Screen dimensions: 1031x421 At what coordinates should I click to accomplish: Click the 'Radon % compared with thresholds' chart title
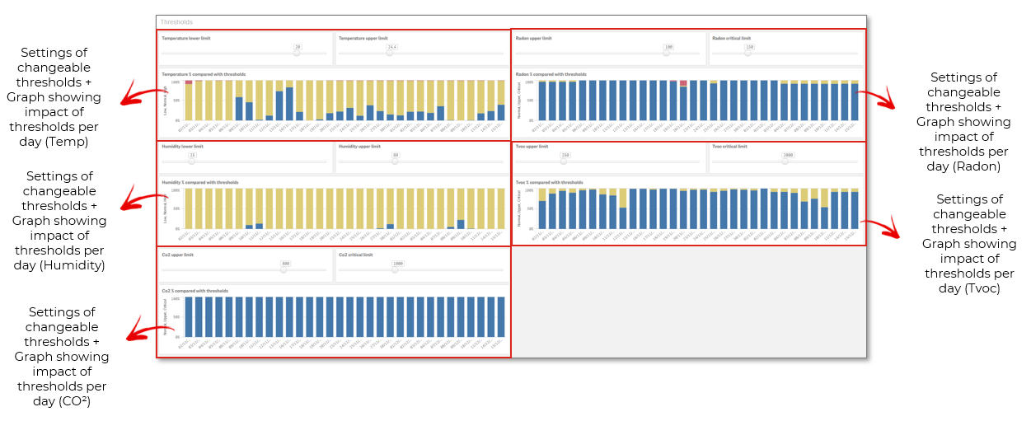[x=551, y=74]
